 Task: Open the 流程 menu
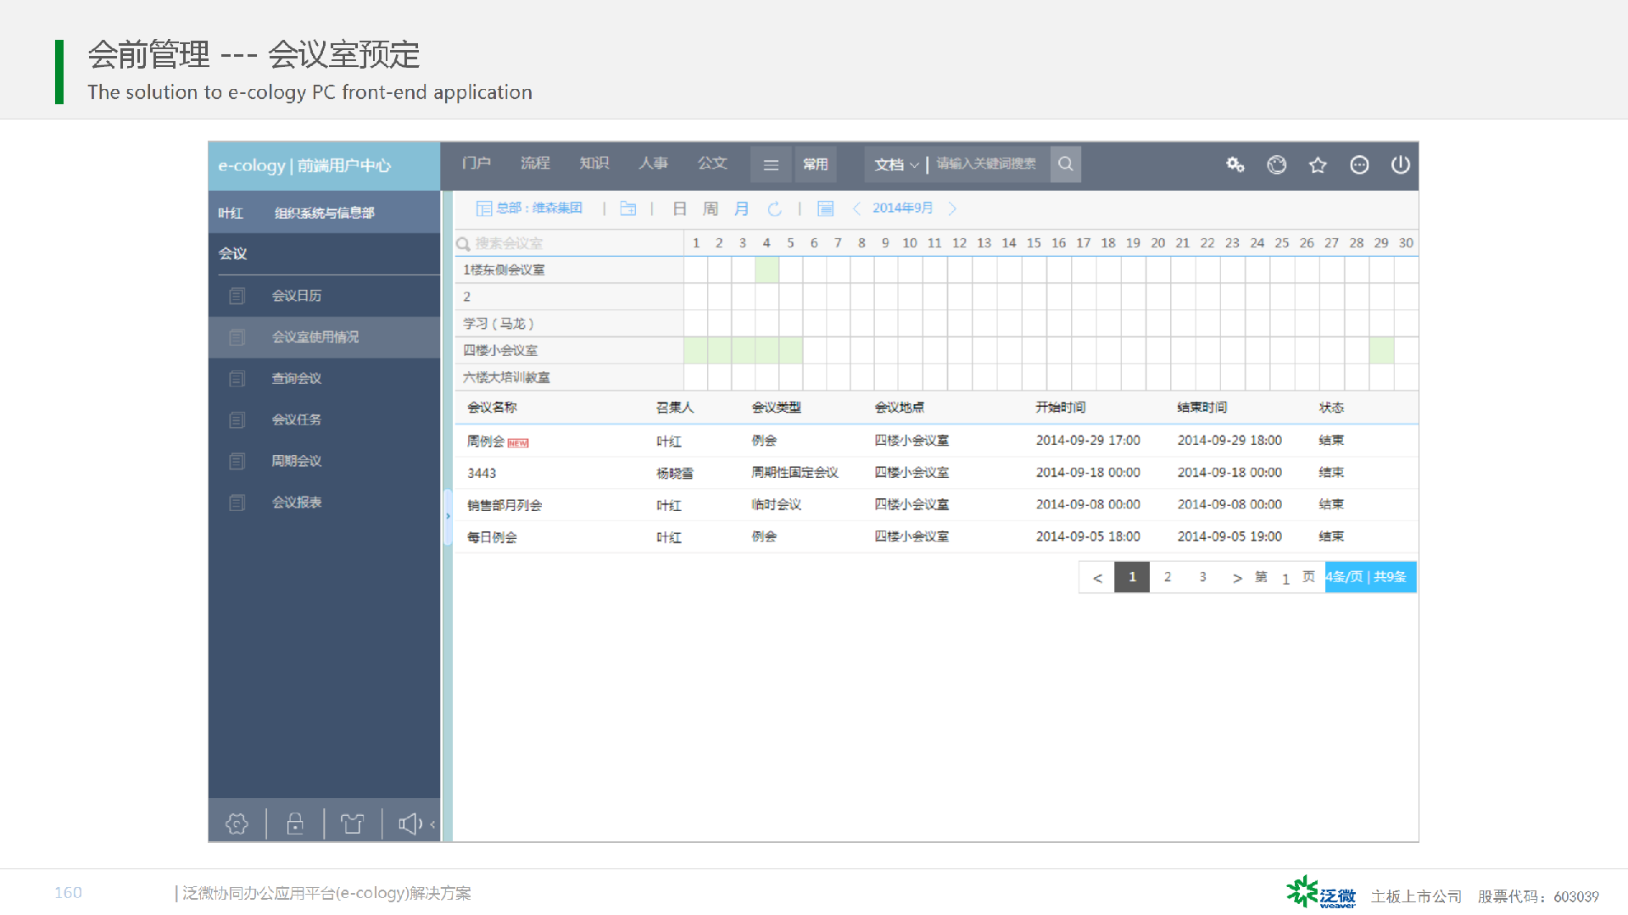tap(535, 163)
